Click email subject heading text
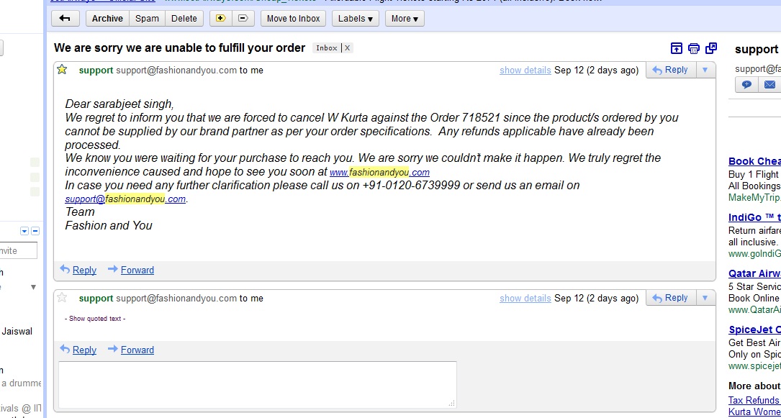The width and height of the screenshot is (781, 418). pyautogui.click(x=179, y=47)
